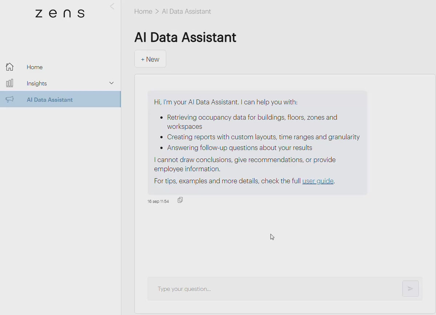Viewport: 436px width, 315px height.
Task: Click the house icon in the sidebar
Action: 10,67
